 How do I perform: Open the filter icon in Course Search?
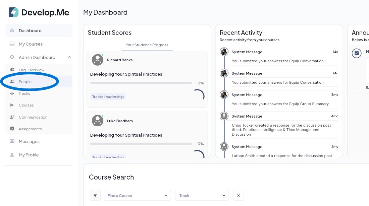[95, 195]
